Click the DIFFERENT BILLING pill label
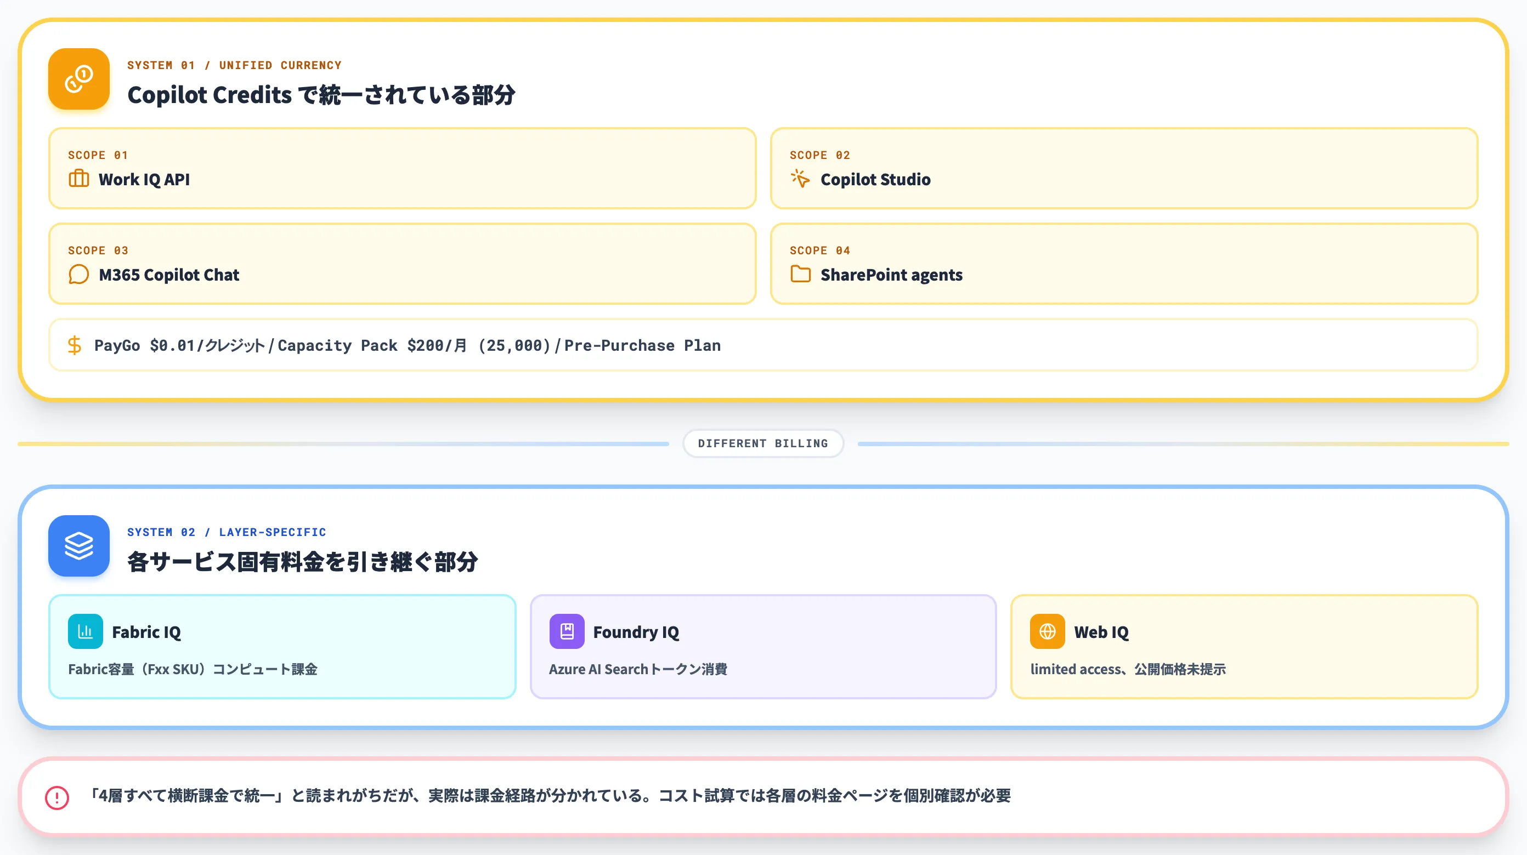Viewport: 1527px width, 855px height. point(763,443)
